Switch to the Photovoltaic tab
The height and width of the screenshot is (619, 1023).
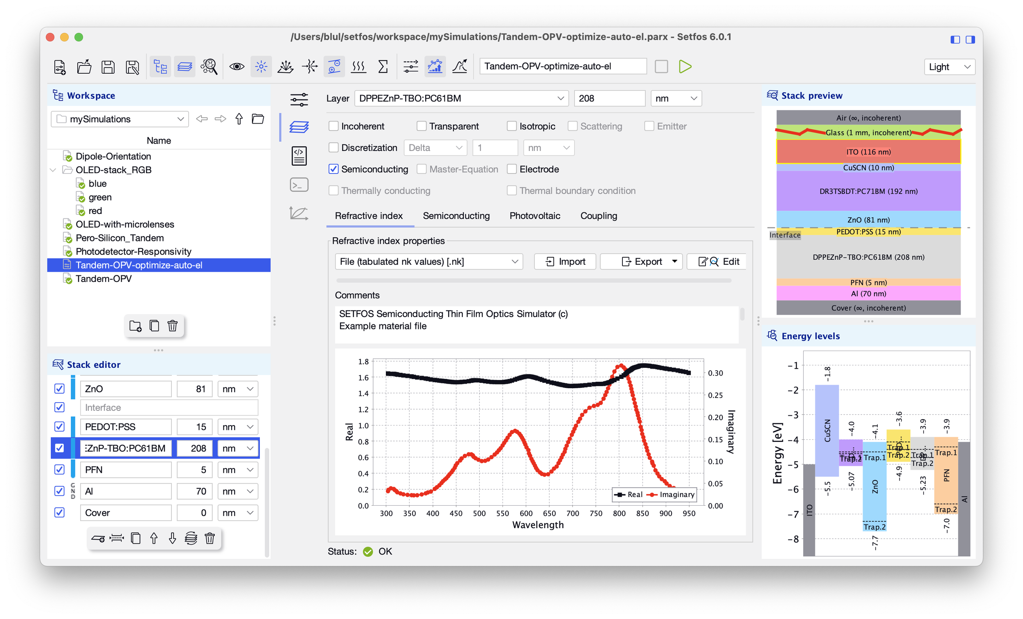point(535,216)
